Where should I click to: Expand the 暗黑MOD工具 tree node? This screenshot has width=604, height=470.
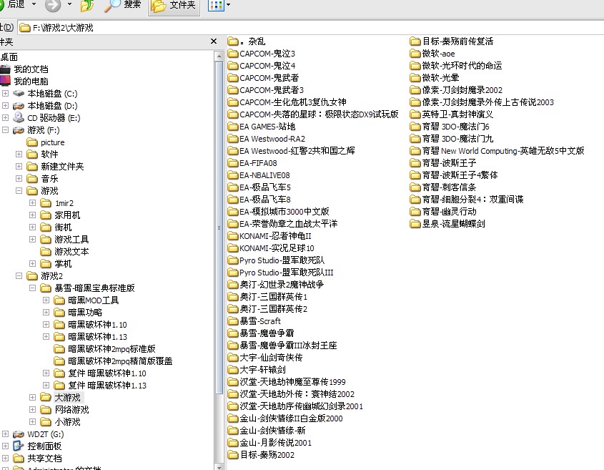(46, 300)
